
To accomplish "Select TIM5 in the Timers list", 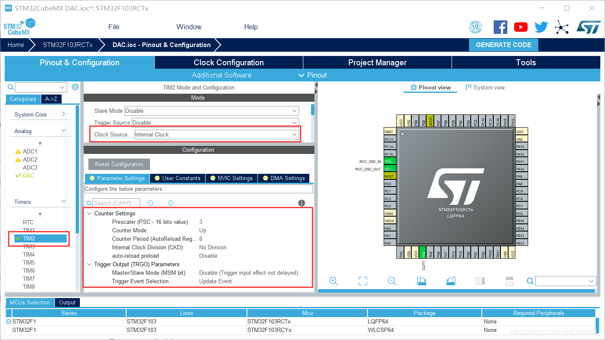I will (28, 262).
